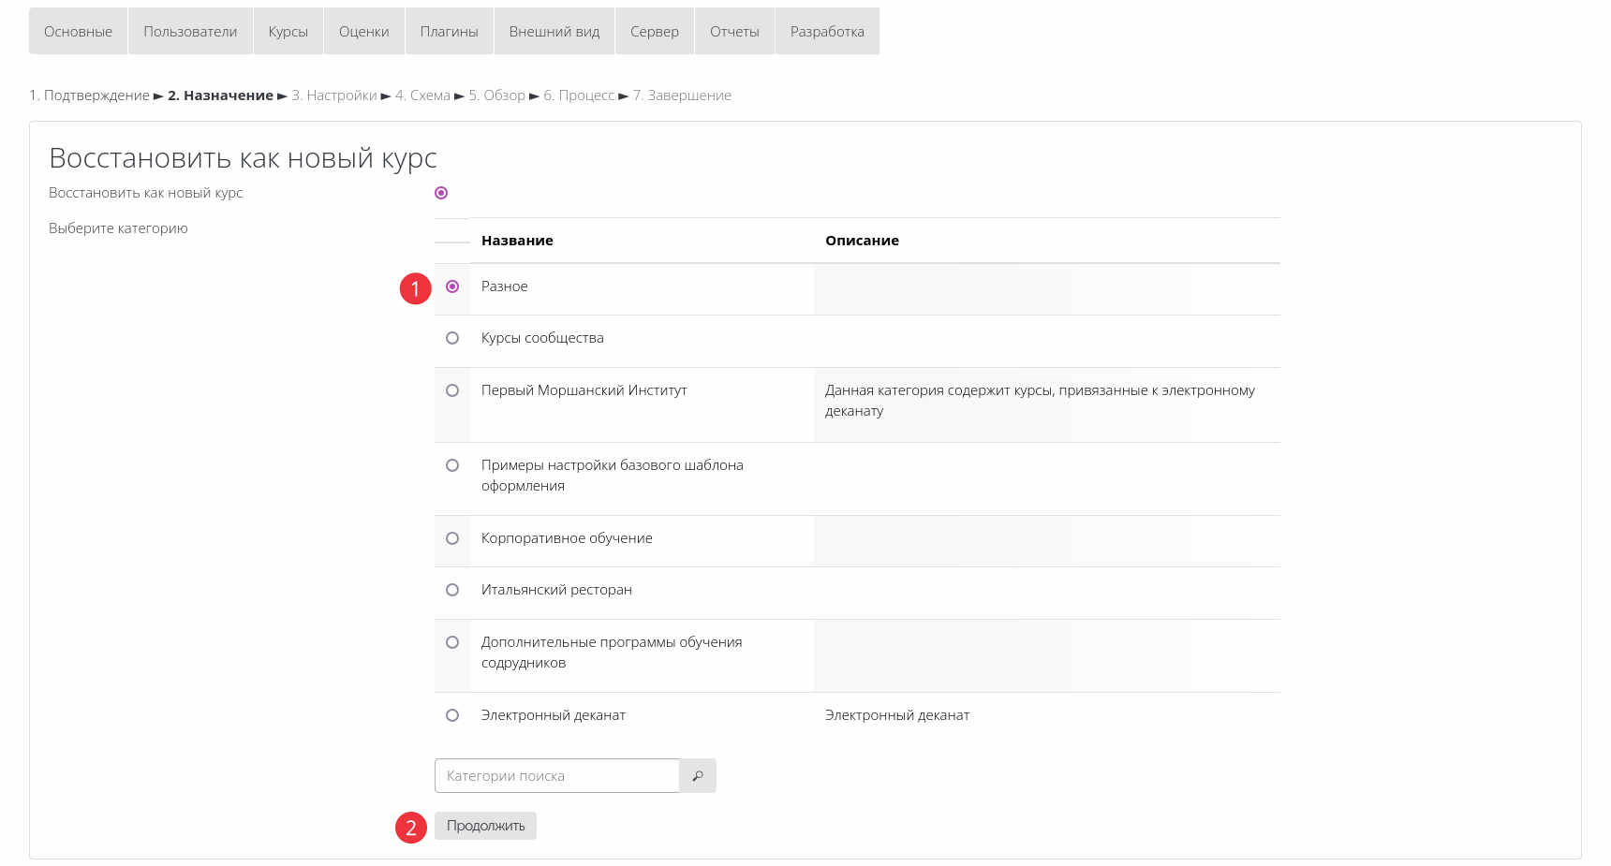Select 'Итальянский ресторан' radio button

coord(452,590)
